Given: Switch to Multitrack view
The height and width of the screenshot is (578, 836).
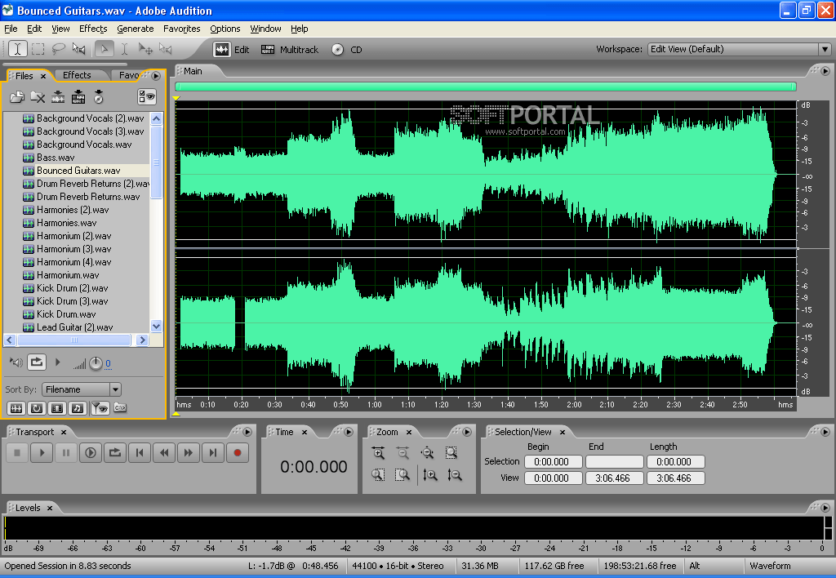Looking at the screenshot, I should click(290, 50).
